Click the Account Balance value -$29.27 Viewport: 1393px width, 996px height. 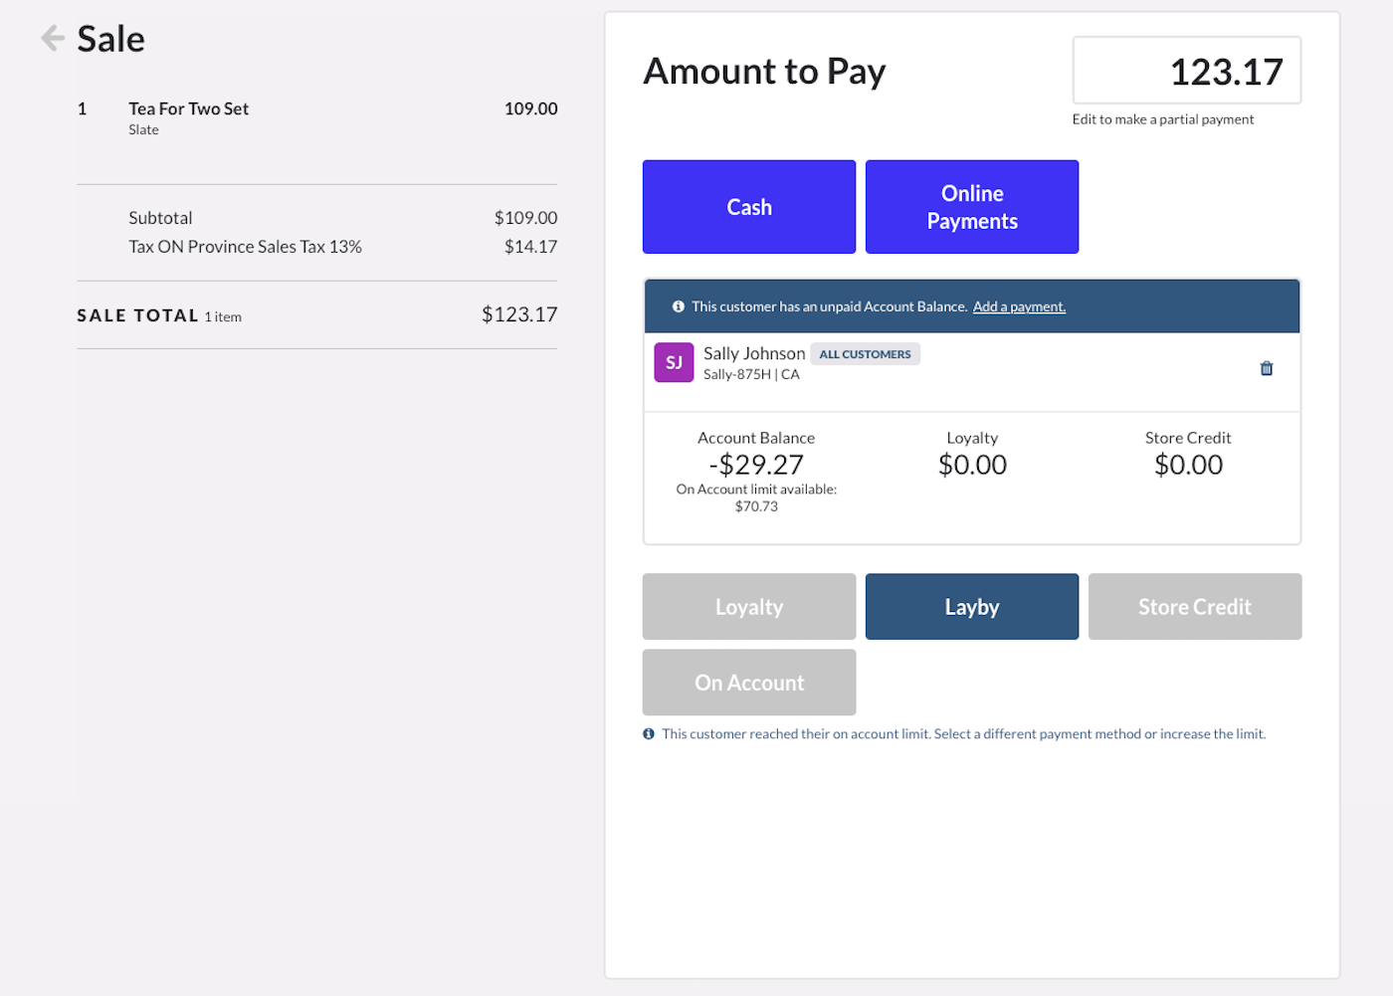[756, 464]
